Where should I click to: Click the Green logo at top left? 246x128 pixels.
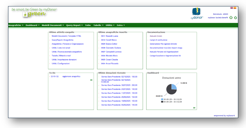pyautogui.click(x=34, y=12)
